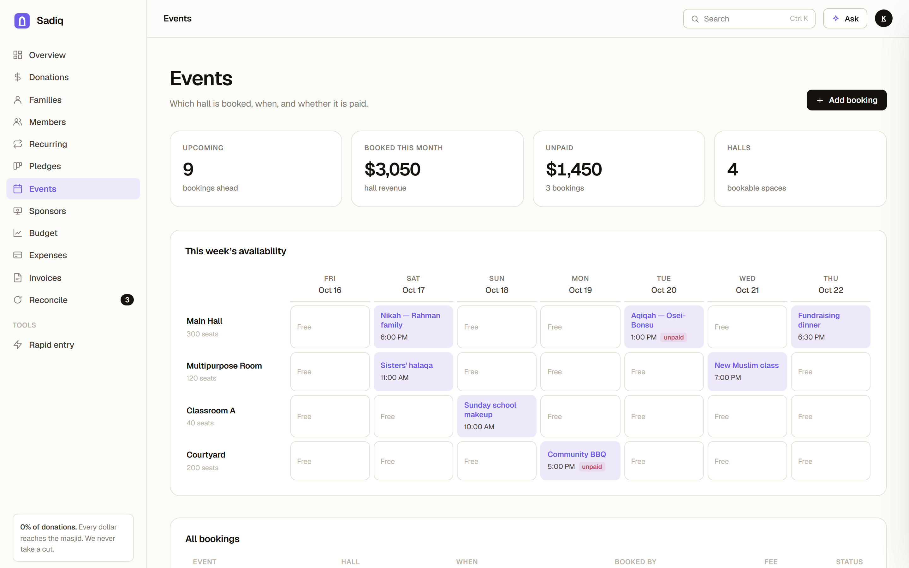Click the search magnifier icon
This screenshot has width=909, height=568.
tap(695, 19)
